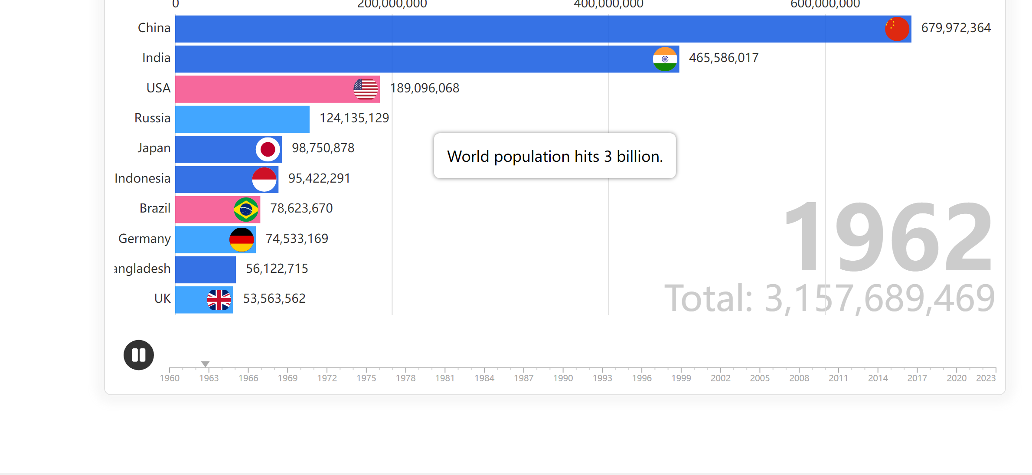Click the Germany flag icon
Image resolution: width=1032 pixels, height=475 pixels.
(242, 240)
